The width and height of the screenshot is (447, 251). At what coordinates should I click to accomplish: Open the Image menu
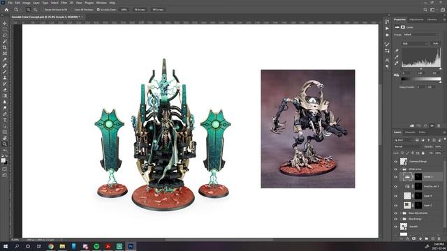(x=27, y=3)
